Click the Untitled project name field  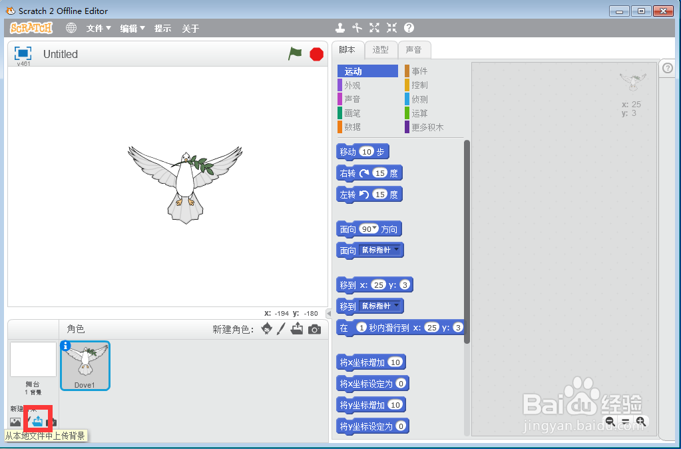pos(61,55)
